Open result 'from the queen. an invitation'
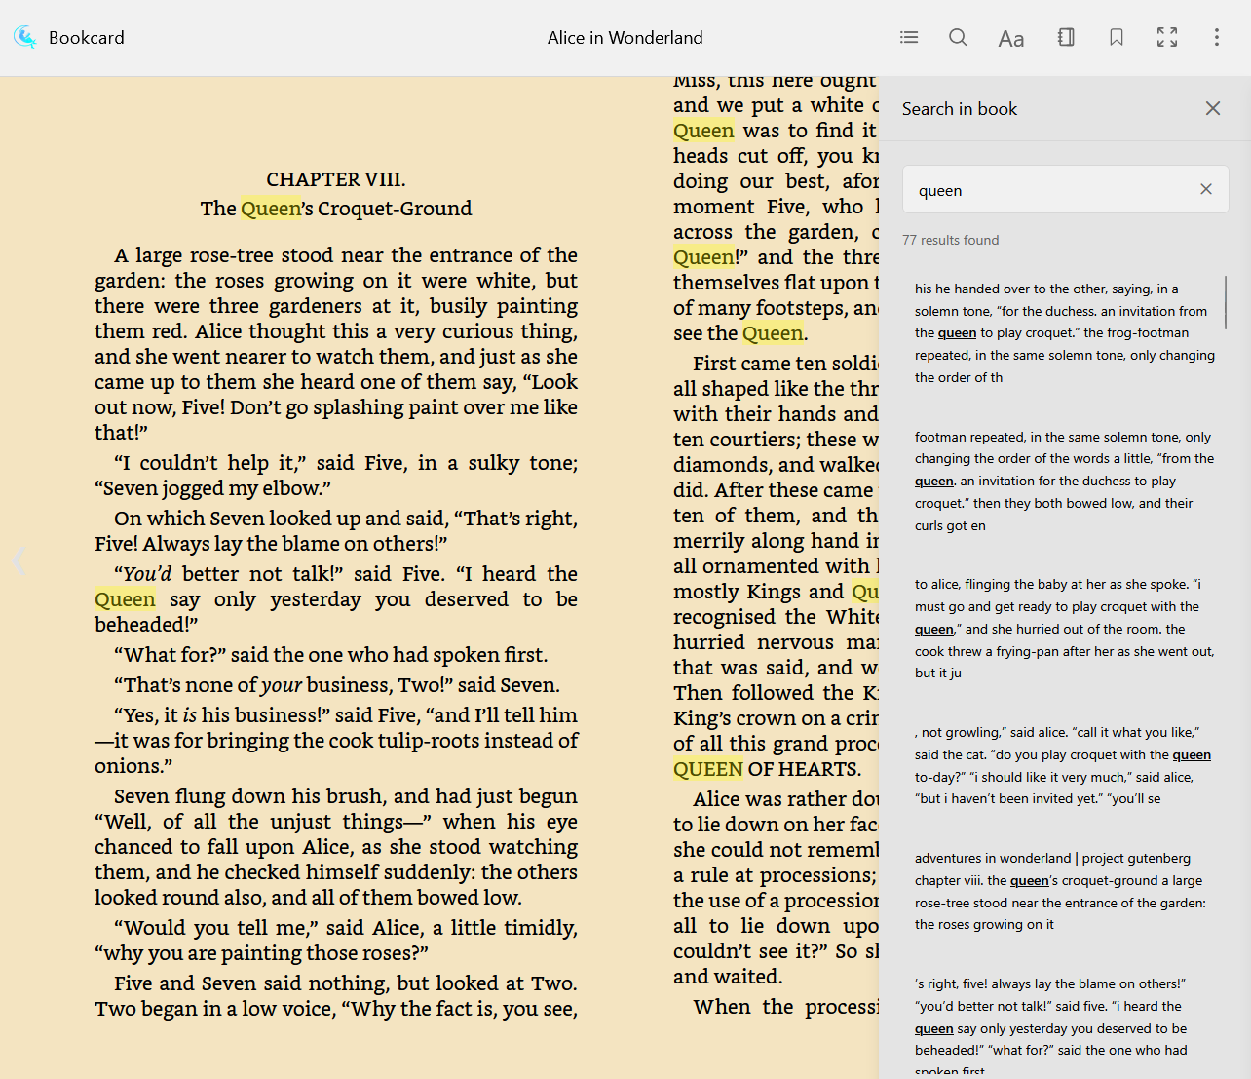This screenshot has width=1251, height=1079. tap(1064, 481)
